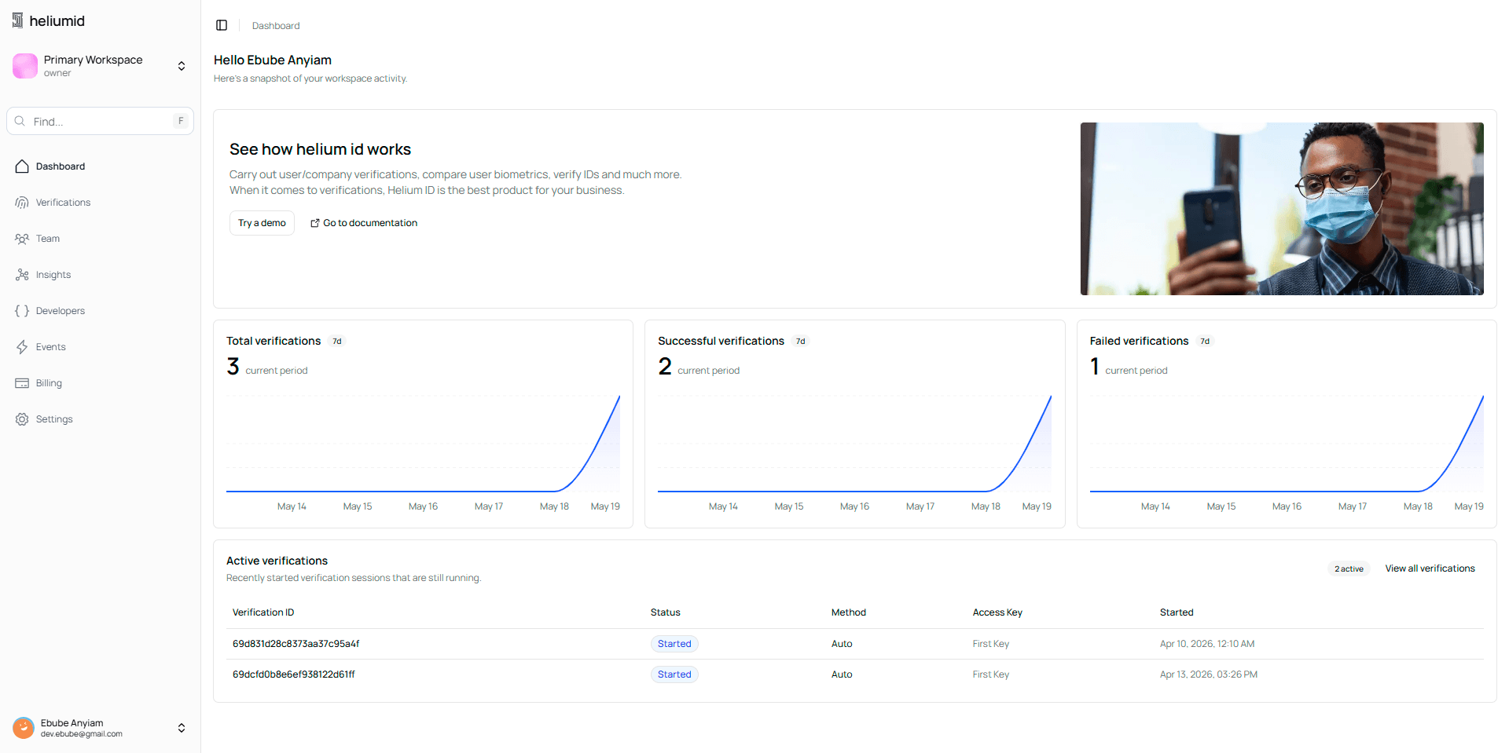The image size is (1509, 753).
Task: Click the Try a demo button
Action: (262, 223)
